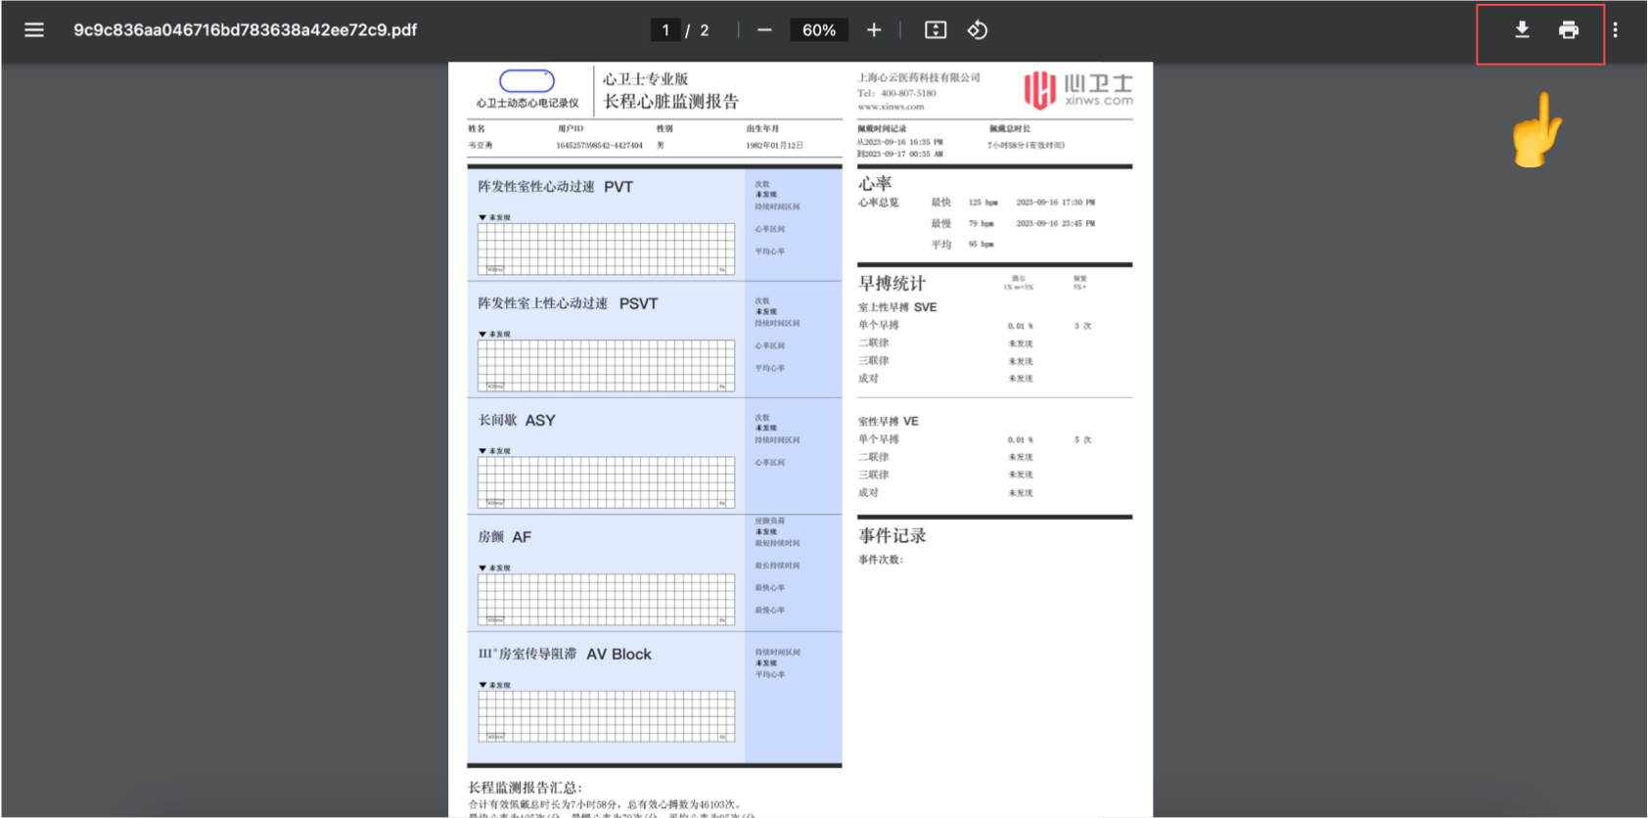Click the www.xinws.com website address

pyautogui.click(x=891, y=107)
